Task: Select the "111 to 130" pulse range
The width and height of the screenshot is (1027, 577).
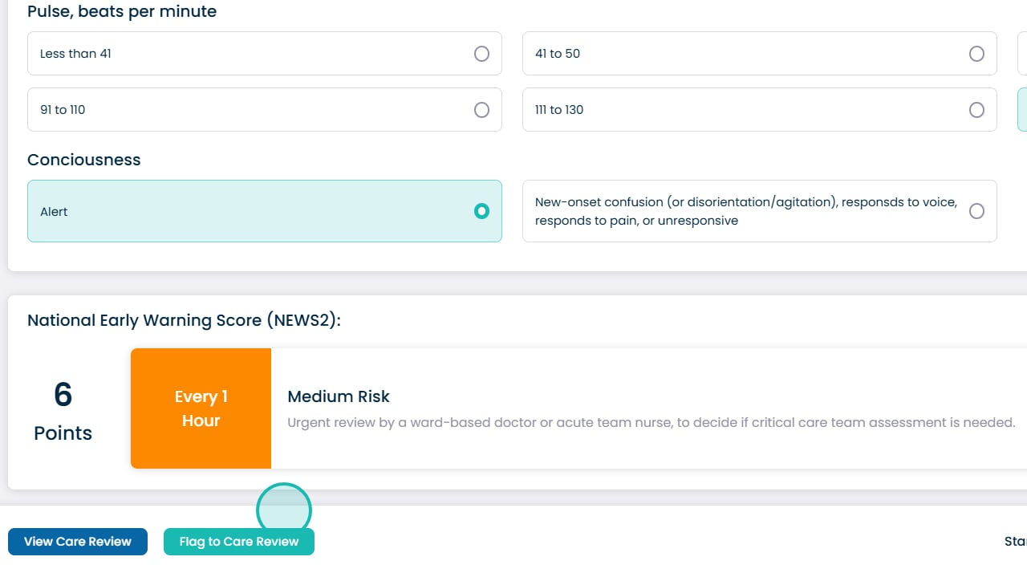Action: 759,110
